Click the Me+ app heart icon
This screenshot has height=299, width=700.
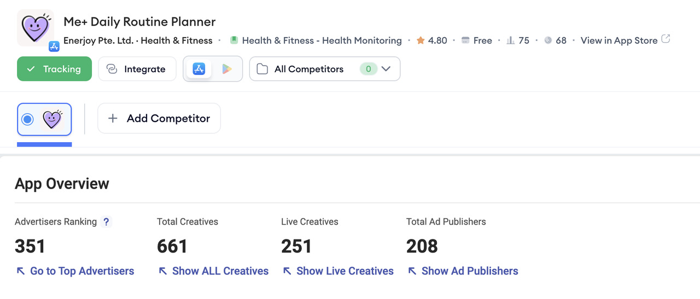[35, 28]
